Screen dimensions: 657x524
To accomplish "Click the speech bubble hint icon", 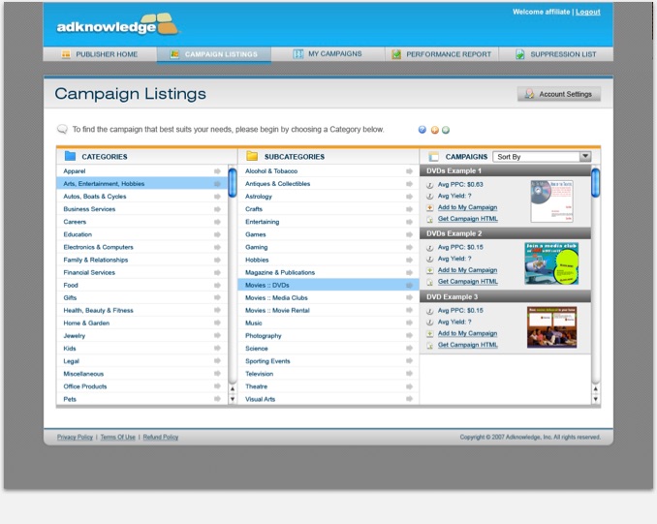I will coord(62,129).
